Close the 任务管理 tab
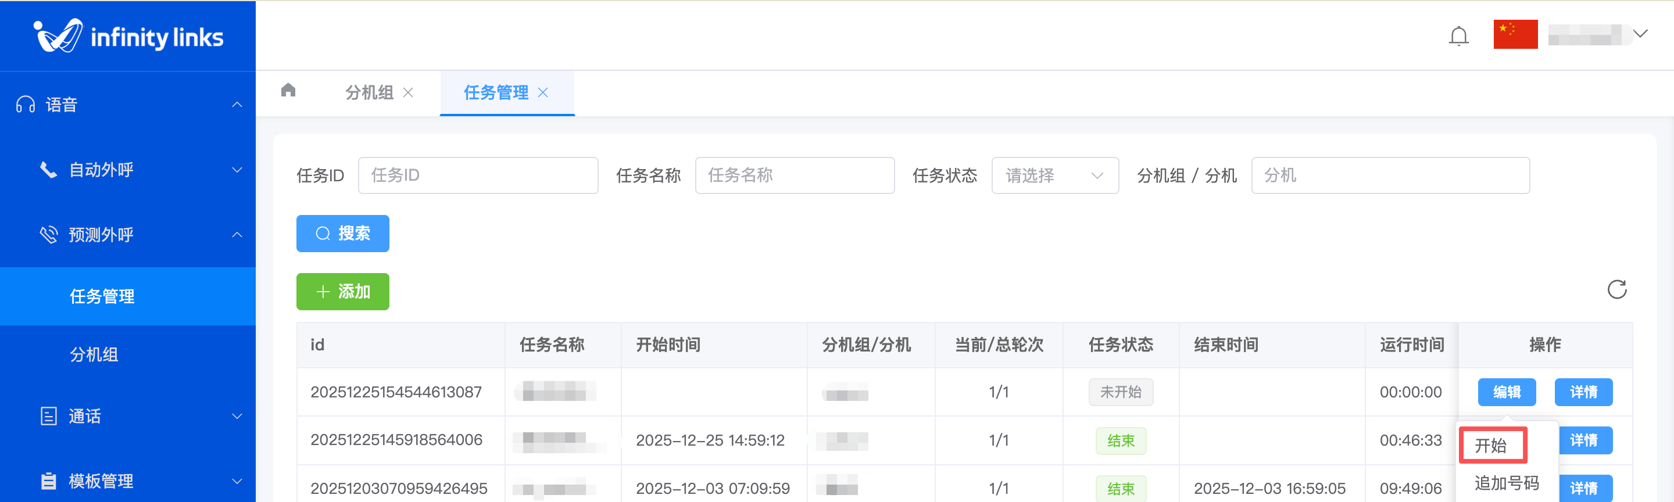The width and height of the screenshot is (1674, 502). click(543, 93)
